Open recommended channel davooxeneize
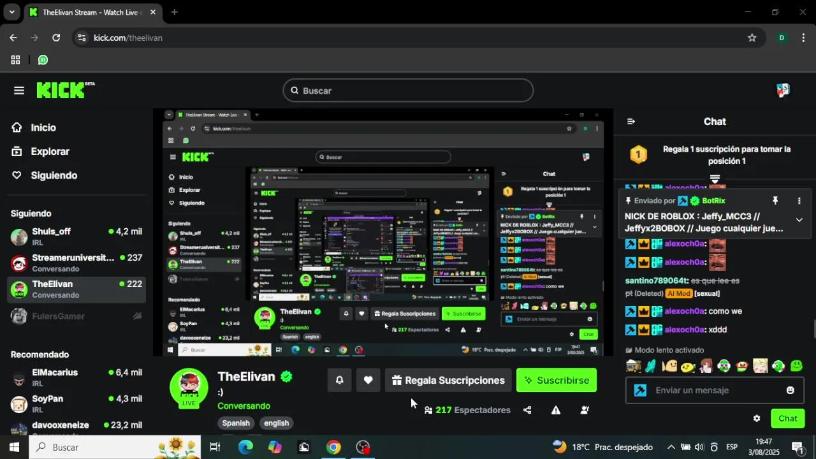 (x=76, y=427)
